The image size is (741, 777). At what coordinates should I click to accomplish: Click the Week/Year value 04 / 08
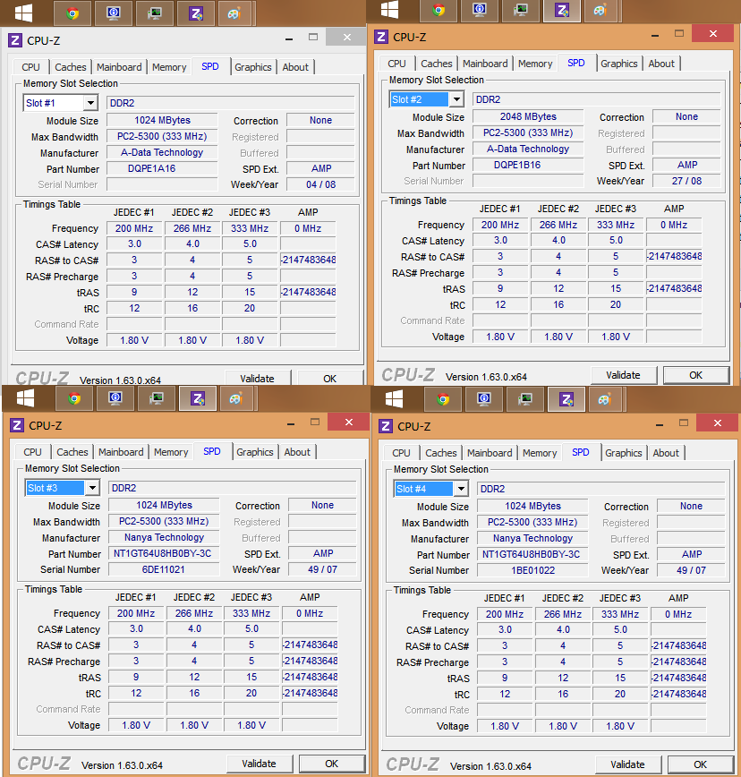[320, 184]
